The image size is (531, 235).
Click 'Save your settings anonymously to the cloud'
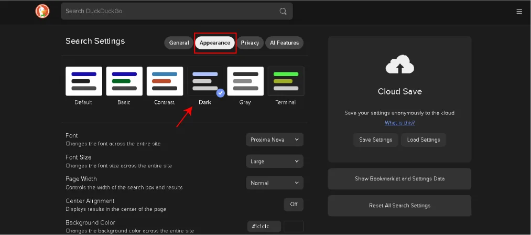pyautogui.click(x=399, y=113)
